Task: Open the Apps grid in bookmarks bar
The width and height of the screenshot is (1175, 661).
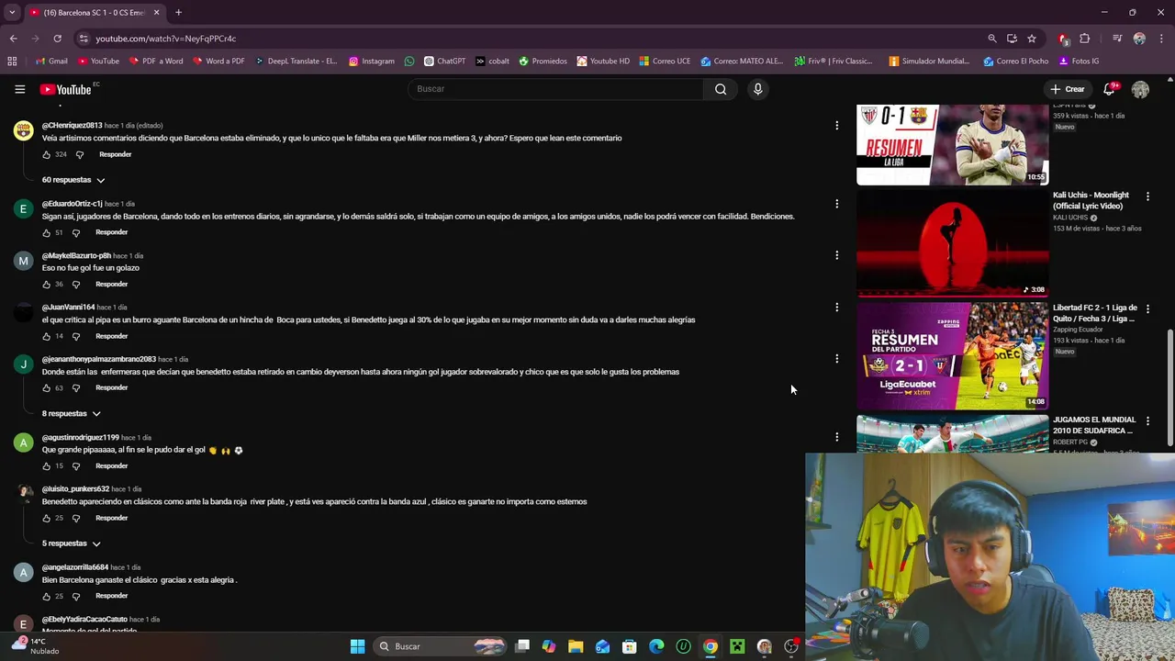Action: [12, 62]
